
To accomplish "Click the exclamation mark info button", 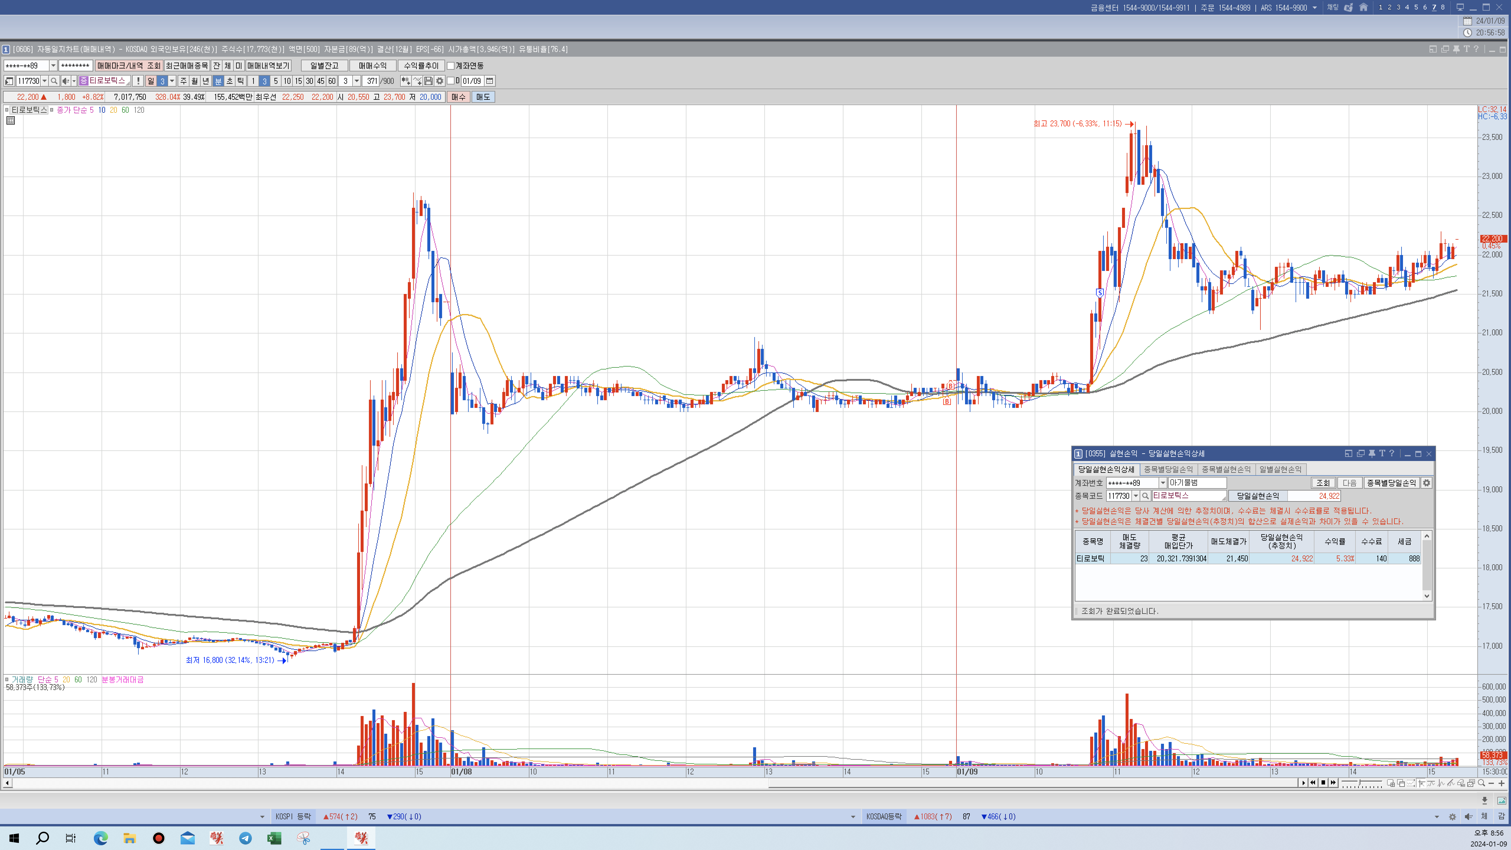I will coord(138,81).
